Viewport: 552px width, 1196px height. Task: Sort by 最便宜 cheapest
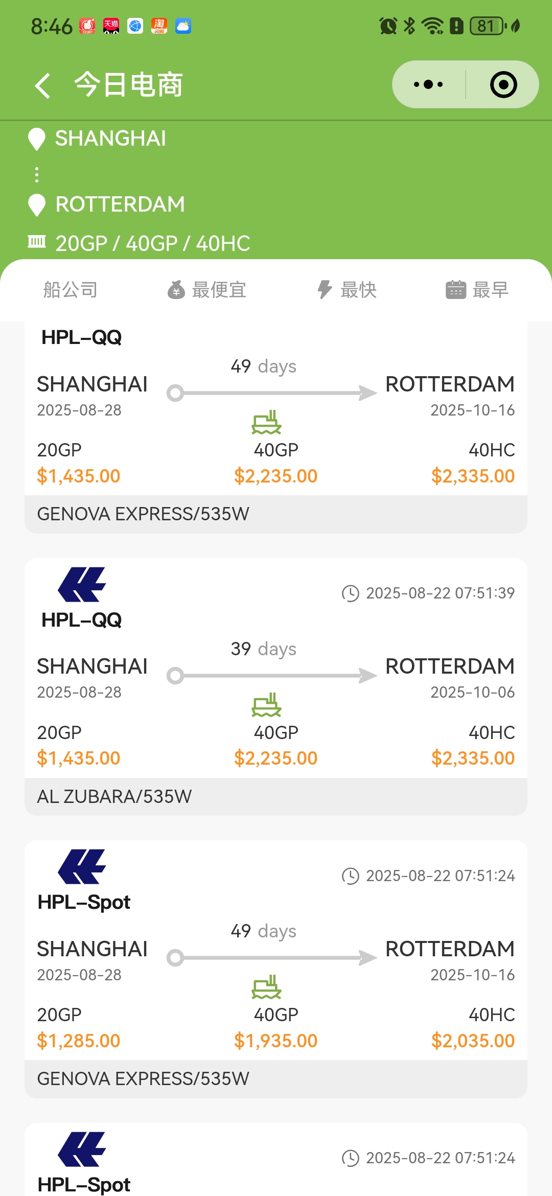[207, 290]
